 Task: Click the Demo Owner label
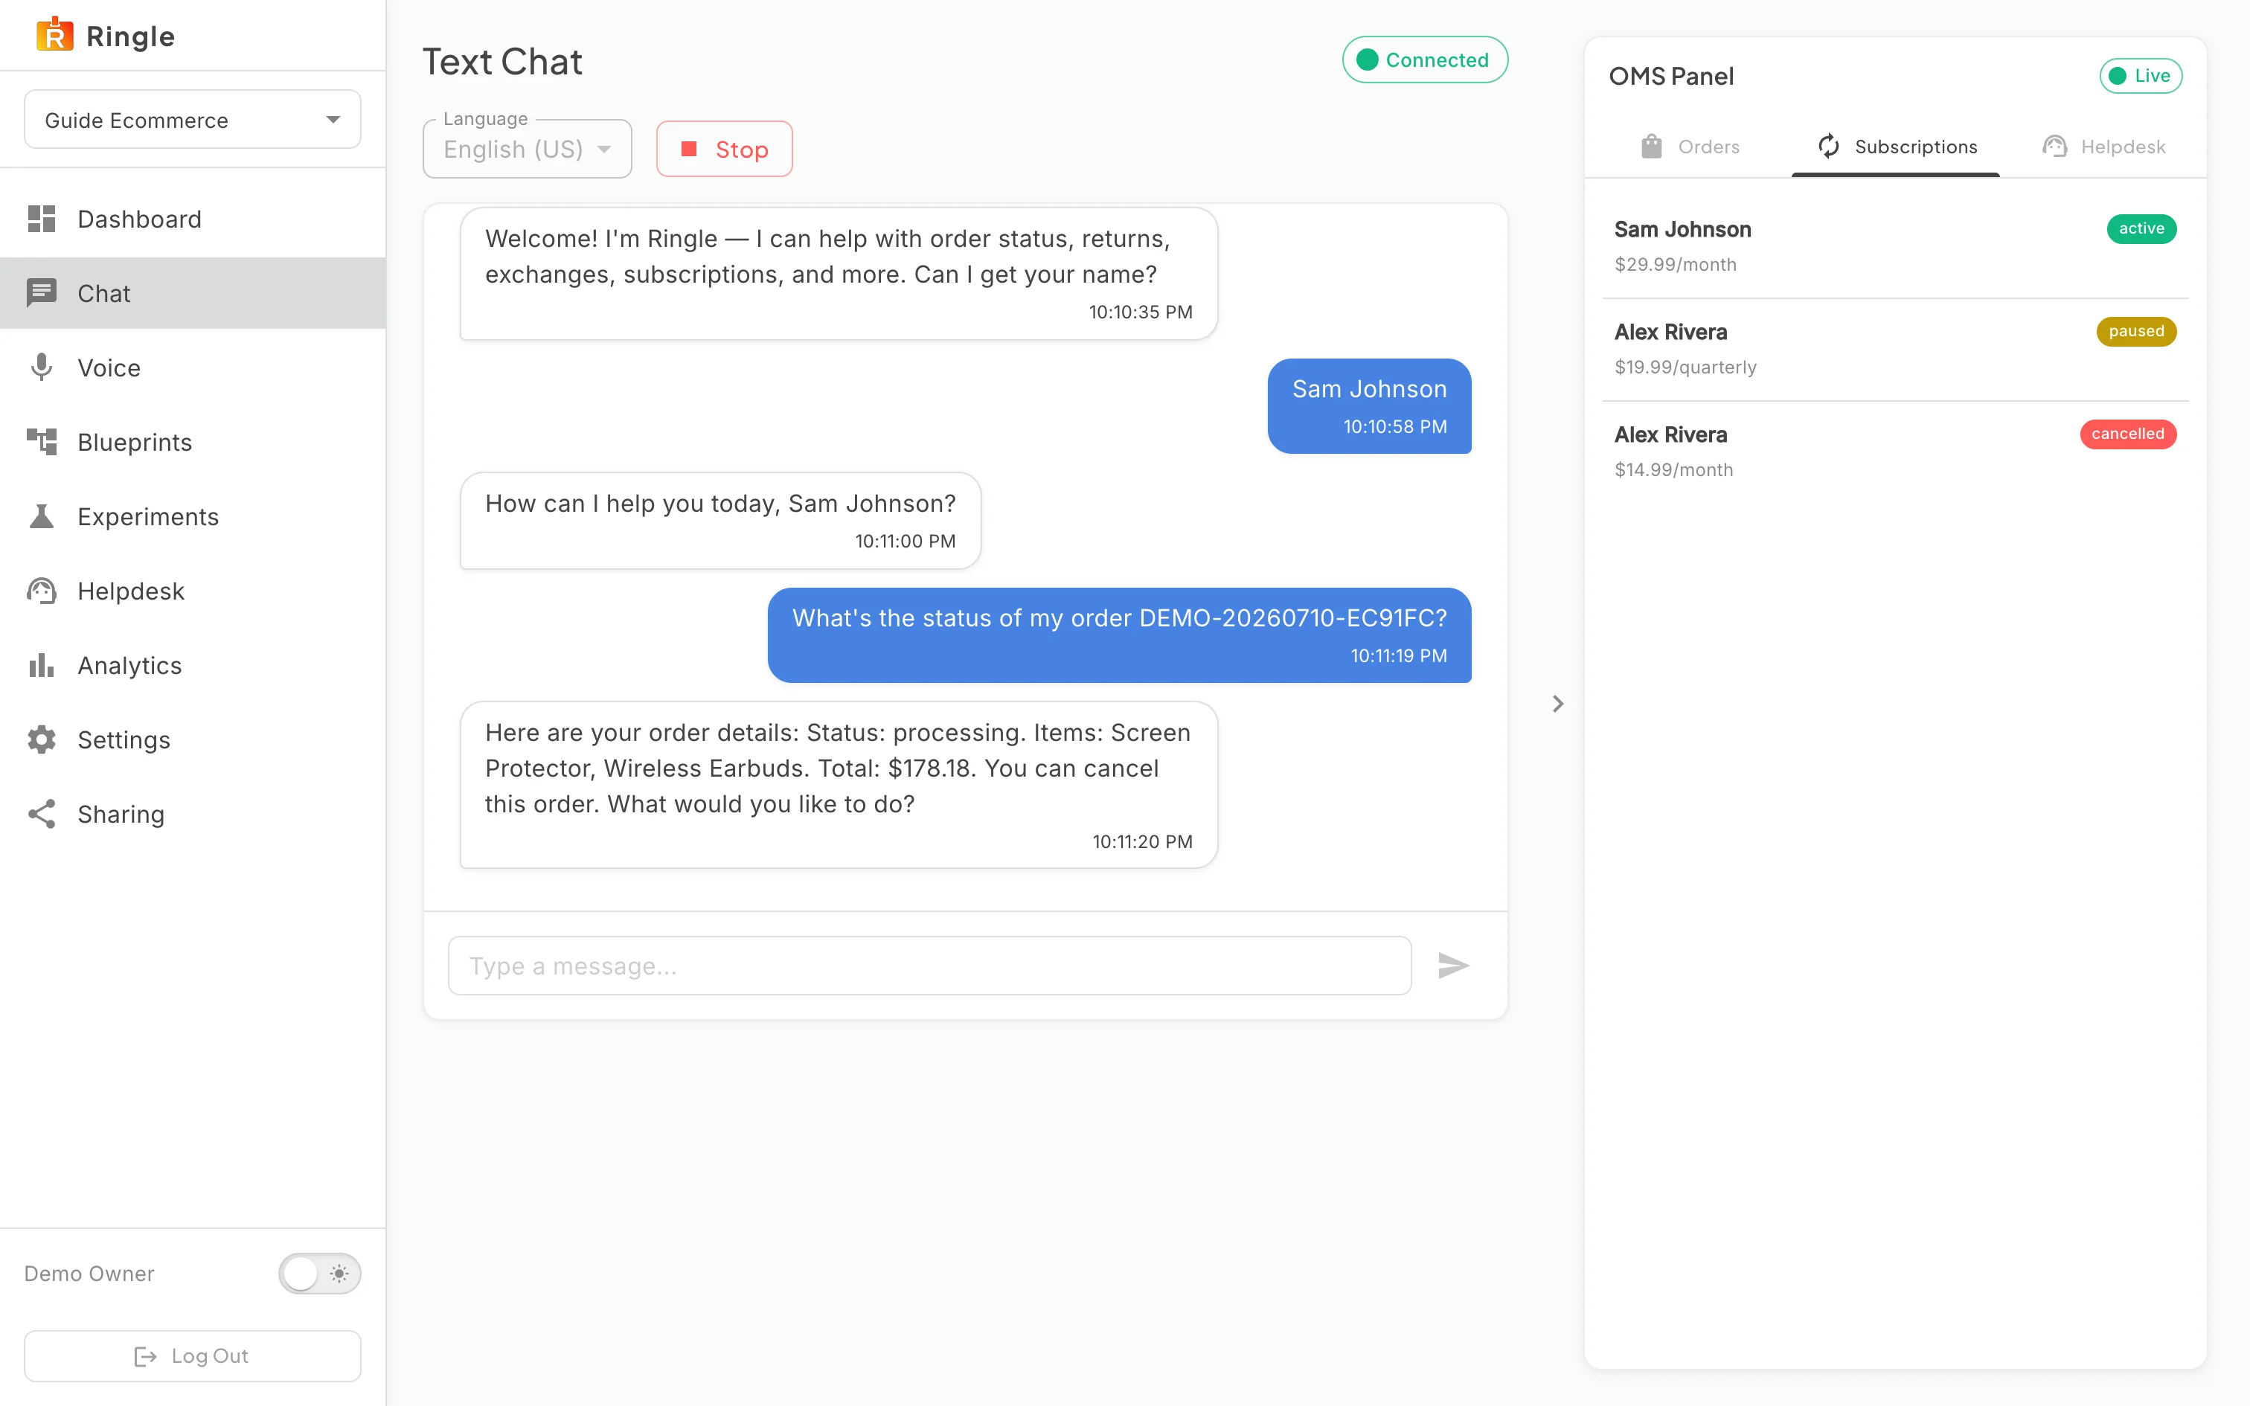point(89,1273)
